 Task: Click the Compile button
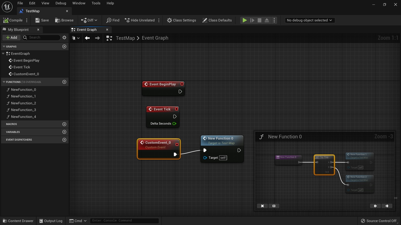13,20
